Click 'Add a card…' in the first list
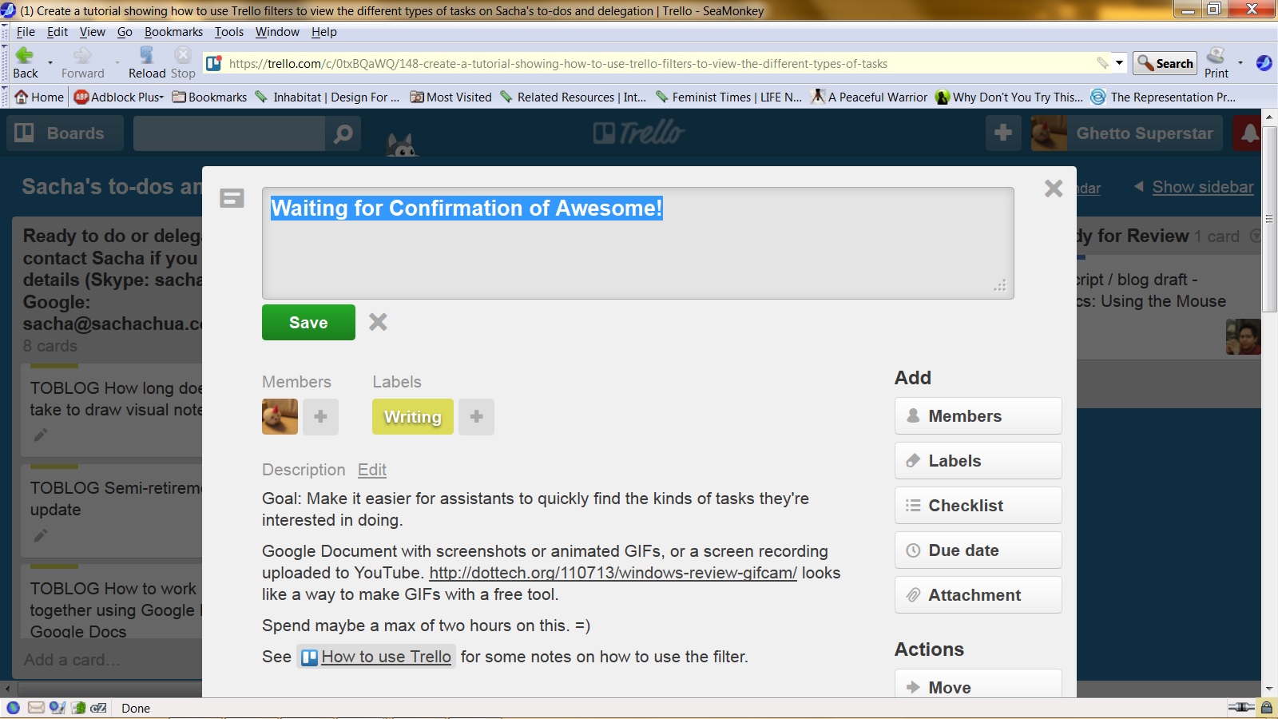1278x719 pixels. pyautogui.click(x=72, y=660)
